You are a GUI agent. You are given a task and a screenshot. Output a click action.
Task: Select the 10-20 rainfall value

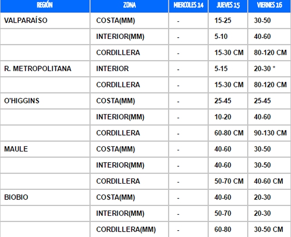223,117
